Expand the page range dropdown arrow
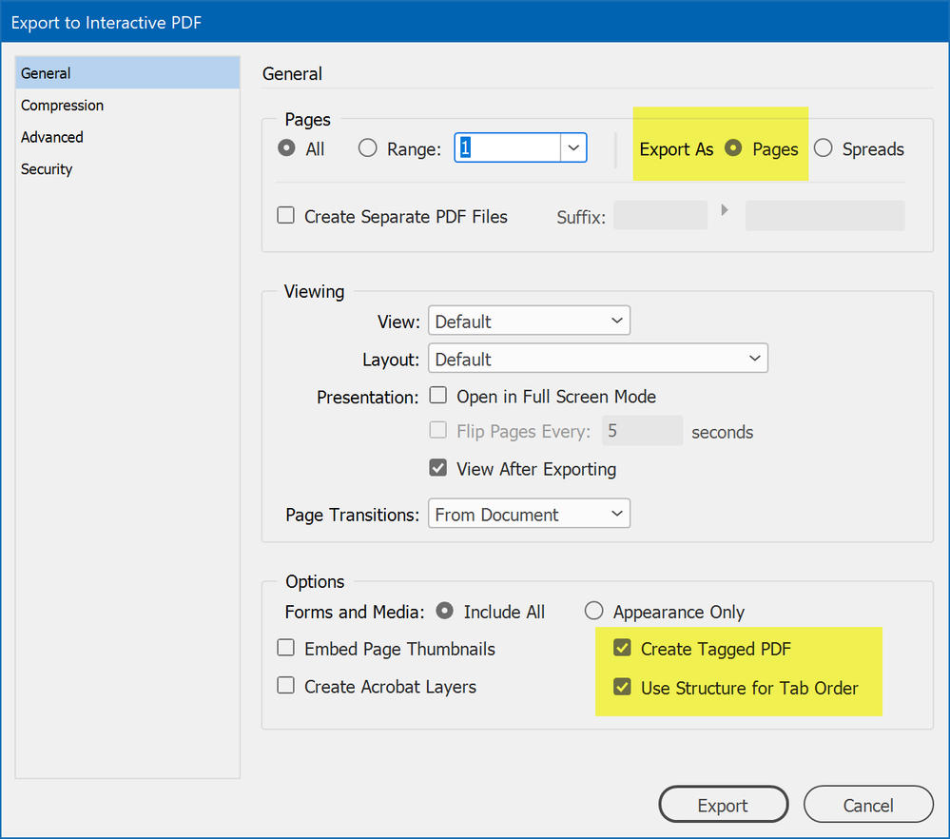The height and width of the screenshot is (839, 950). click(x=573, y=148)
